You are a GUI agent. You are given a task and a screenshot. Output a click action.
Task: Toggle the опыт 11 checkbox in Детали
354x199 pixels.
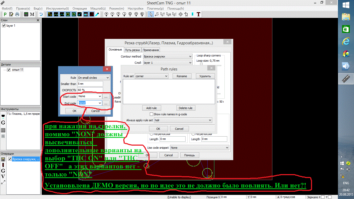(x=9, y=70)
